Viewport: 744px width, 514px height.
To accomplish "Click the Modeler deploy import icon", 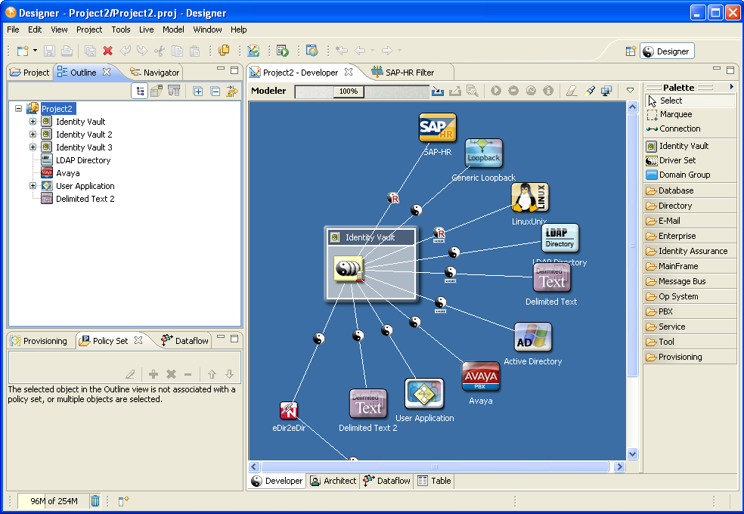I will (x=438, y=91).
